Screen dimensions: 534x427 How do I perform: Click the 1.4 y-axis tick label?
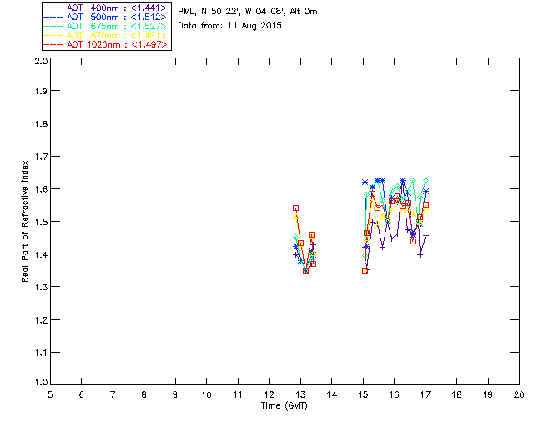[41, 254]
